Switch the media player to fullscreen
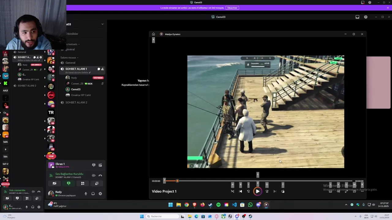Image resolution: width=392 pixels, height=220 pixels. [346, 191]
